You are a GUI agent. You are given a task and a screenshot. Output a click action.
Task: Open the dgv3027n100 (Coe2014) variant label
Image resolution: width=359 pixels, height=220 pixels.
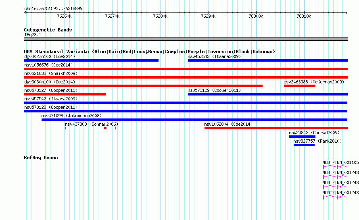[50, 56]
